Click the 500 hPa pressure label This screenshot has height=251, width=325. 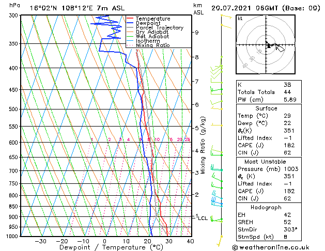pyautogui.click(x=13, y=109)
